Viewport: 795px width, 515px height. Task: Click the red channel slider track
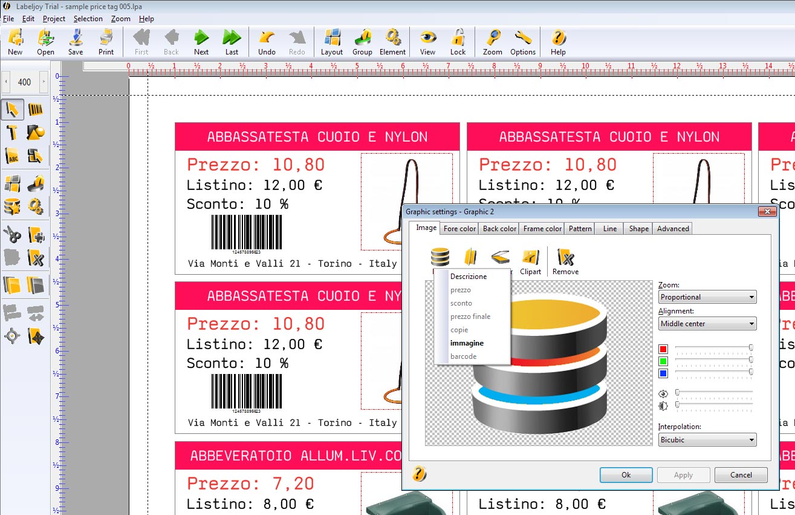(x=714, y=348)
